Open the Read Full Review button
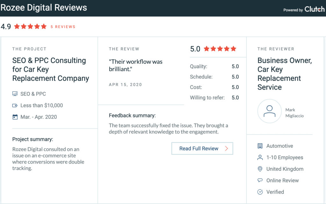This screenshot has height=204, width=326. point(202,148)
